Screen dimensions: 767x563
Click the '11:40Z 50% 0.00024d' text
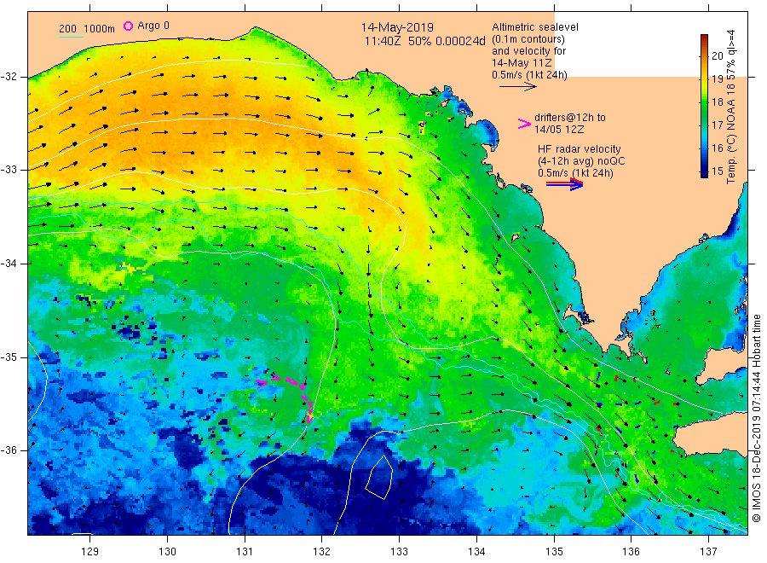coord(424,41)
